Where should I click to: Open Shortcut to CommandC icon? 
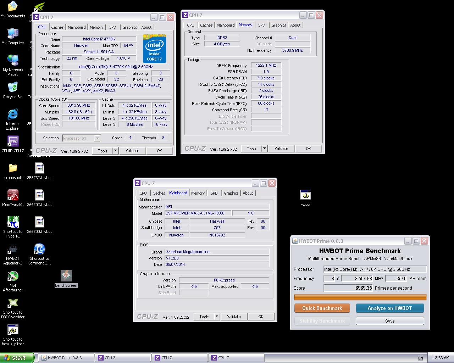pyautogui.click(x=39, y=254)
